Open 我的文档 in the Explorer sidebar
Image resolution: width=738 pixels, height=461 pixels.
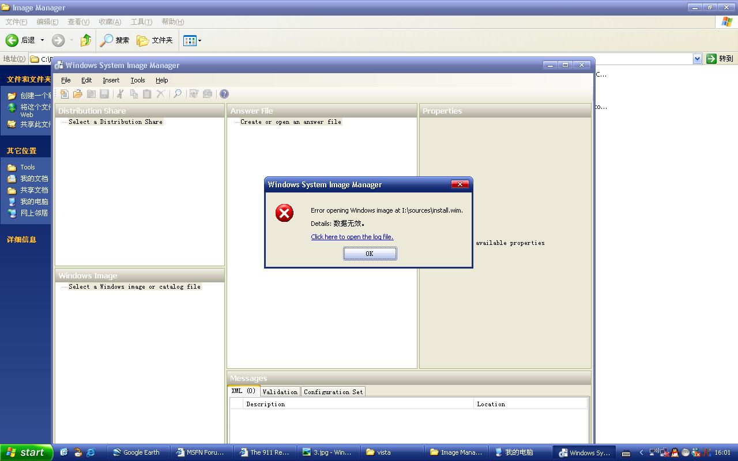point(28,179)
